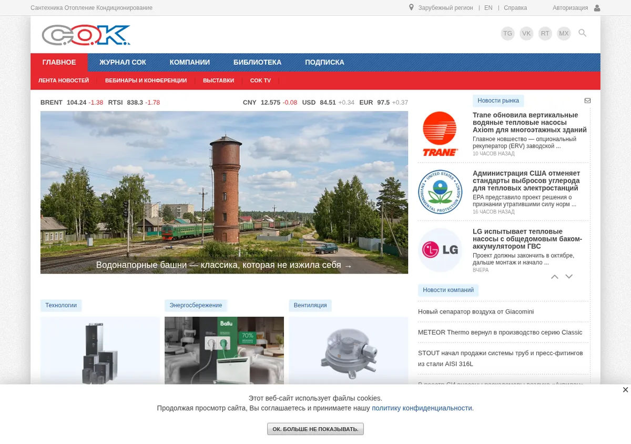Open the VK social icon

[x=526, y=34]
